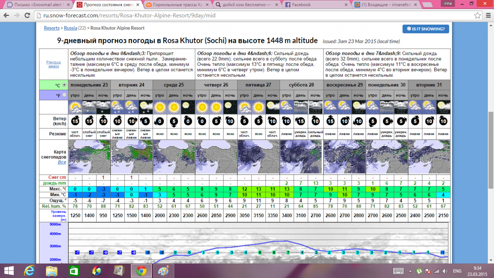This screenshot has height=278, width=494.
Task: Click the sun icon for среда 25 утро
Action: coord(159,108)
